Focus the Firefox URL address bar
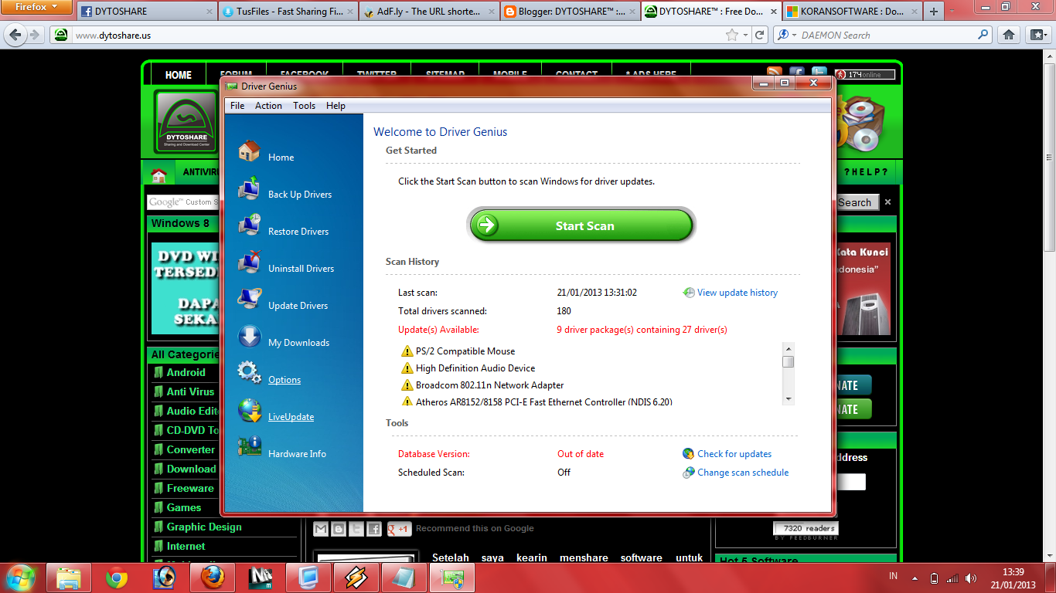The image size is (1056, 593). [x=398, y=35]
